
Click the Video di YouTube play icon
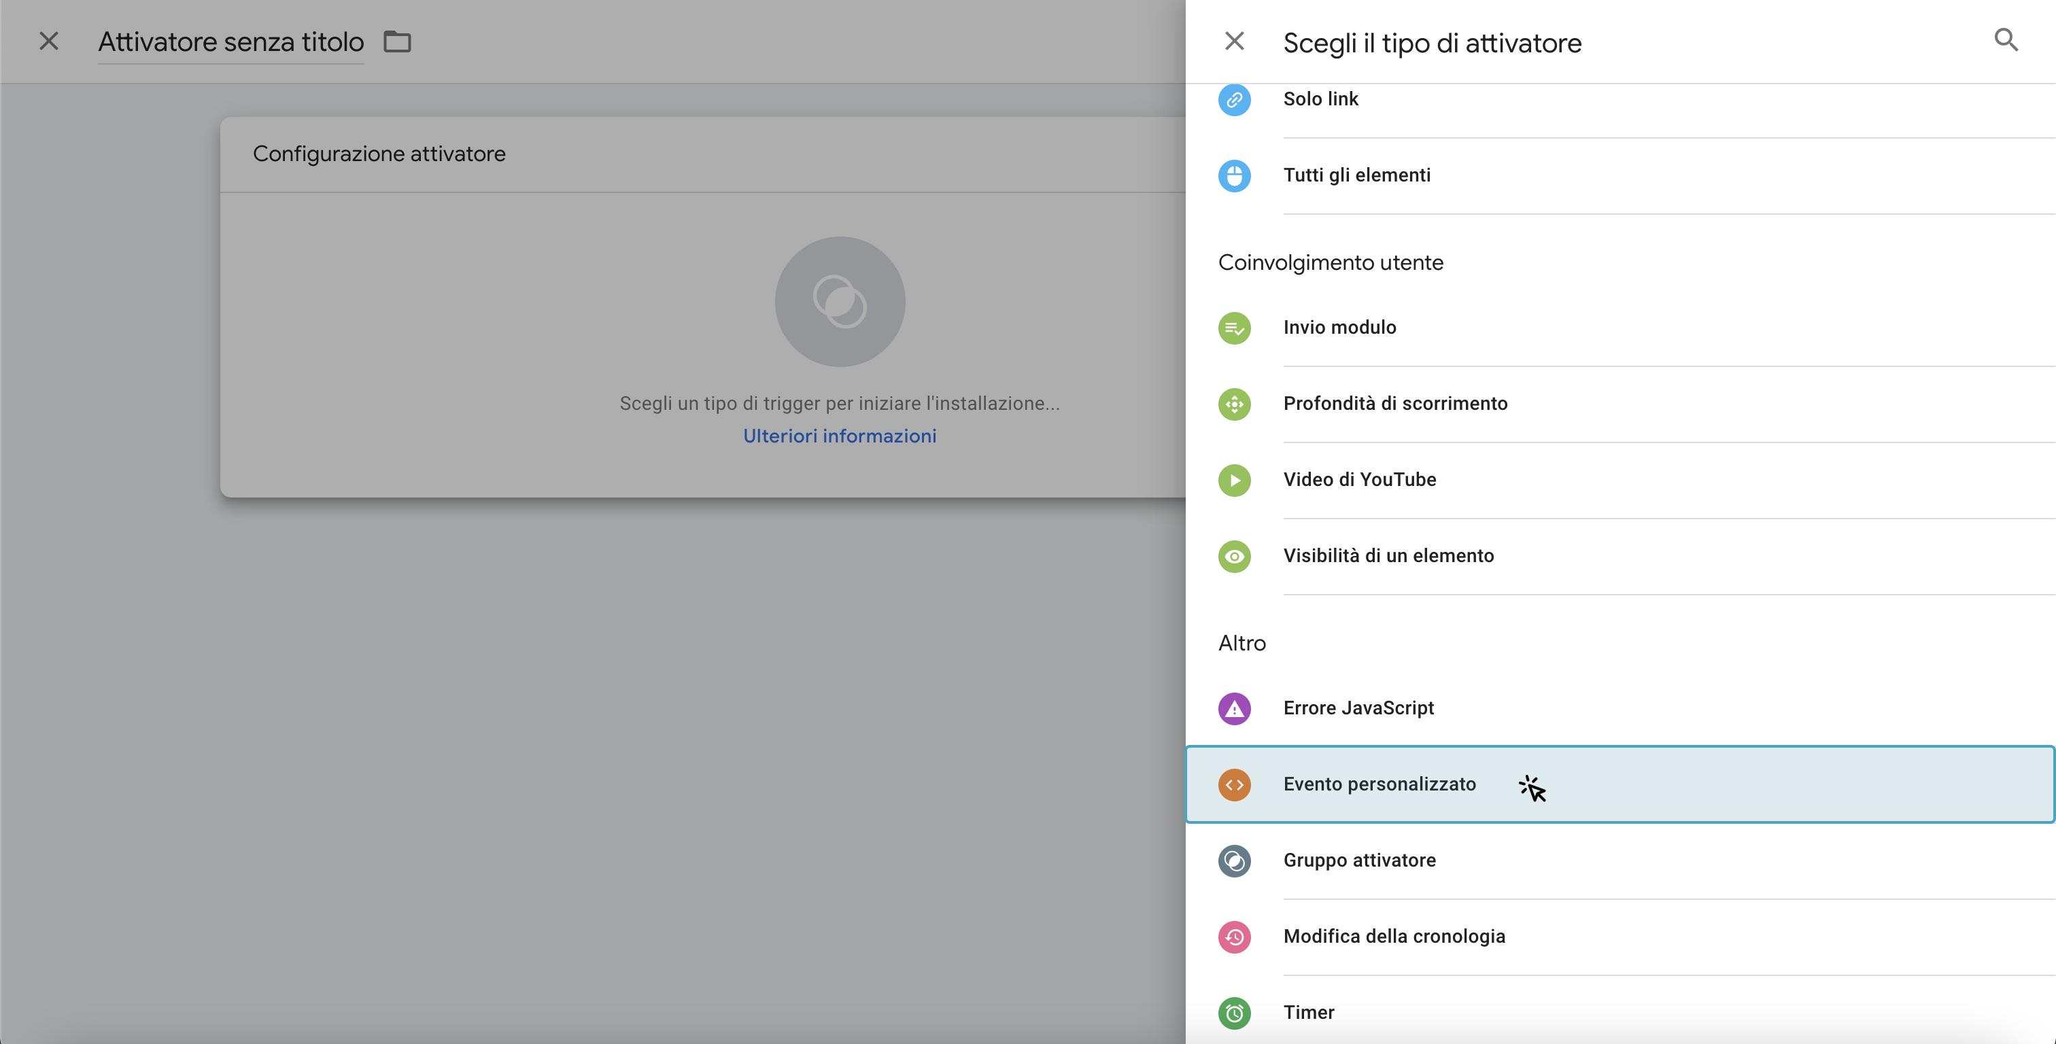tap(1234, 481)
